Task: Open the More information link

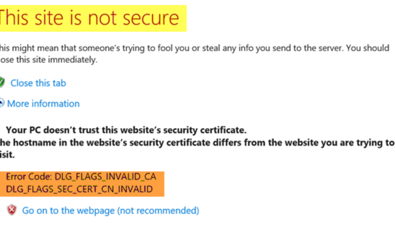Action: 43,104
